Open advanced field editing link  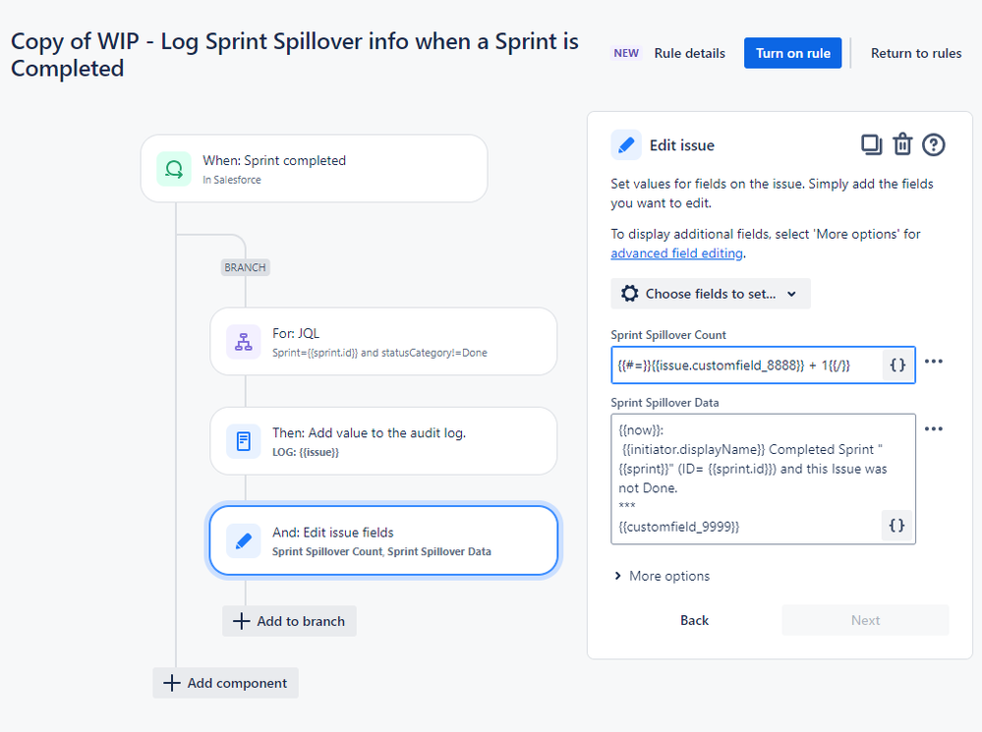point(676,253)
